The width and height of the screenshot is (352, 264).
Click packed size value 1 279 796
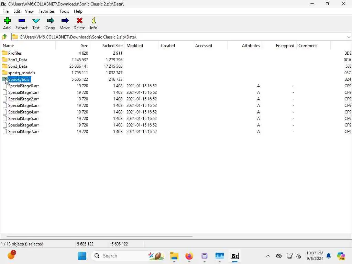point(114,60)
